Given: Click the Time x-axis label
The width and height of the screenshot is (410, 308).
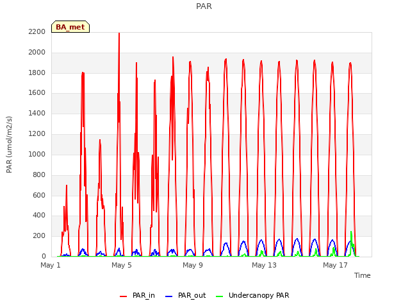Looking at the screenshot, I should (x=362, y=275).
